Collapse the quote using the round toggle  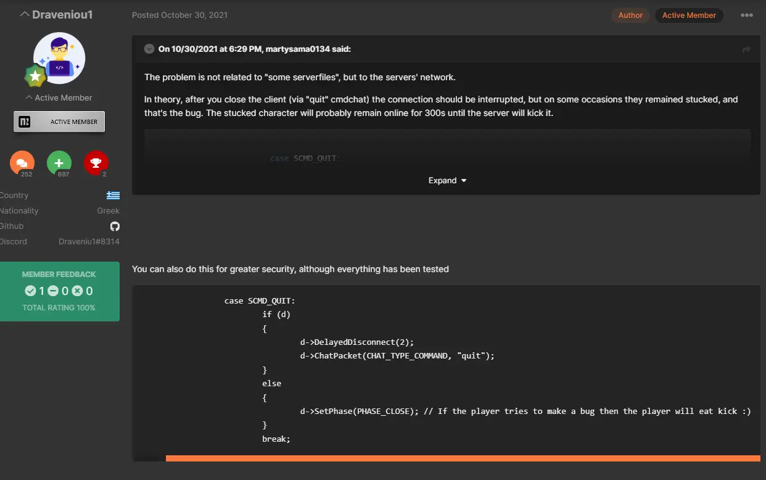pyautogui.click(x=149, y=49)
